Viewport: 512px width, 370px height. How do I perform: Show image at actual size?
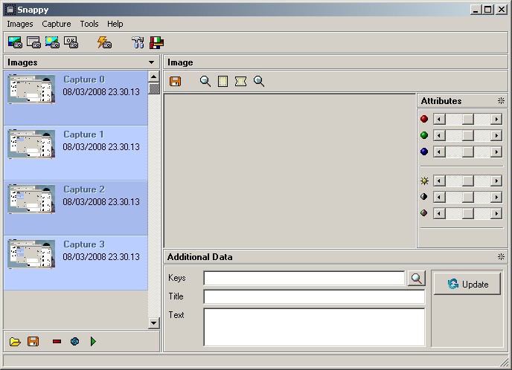(223, 81)
